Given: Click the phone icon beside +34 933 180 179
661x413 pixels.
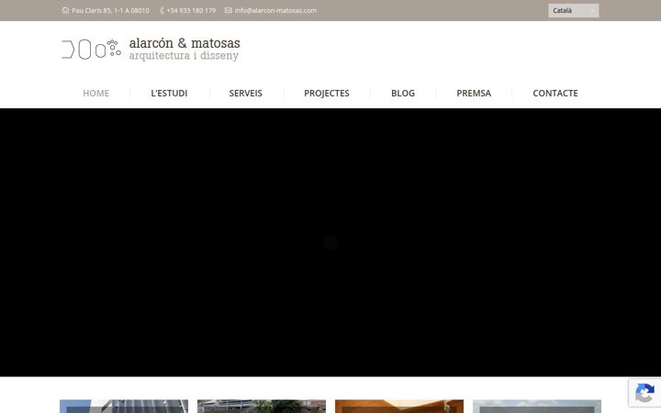Looking at the screenshot, I should (x=162, y=10).
